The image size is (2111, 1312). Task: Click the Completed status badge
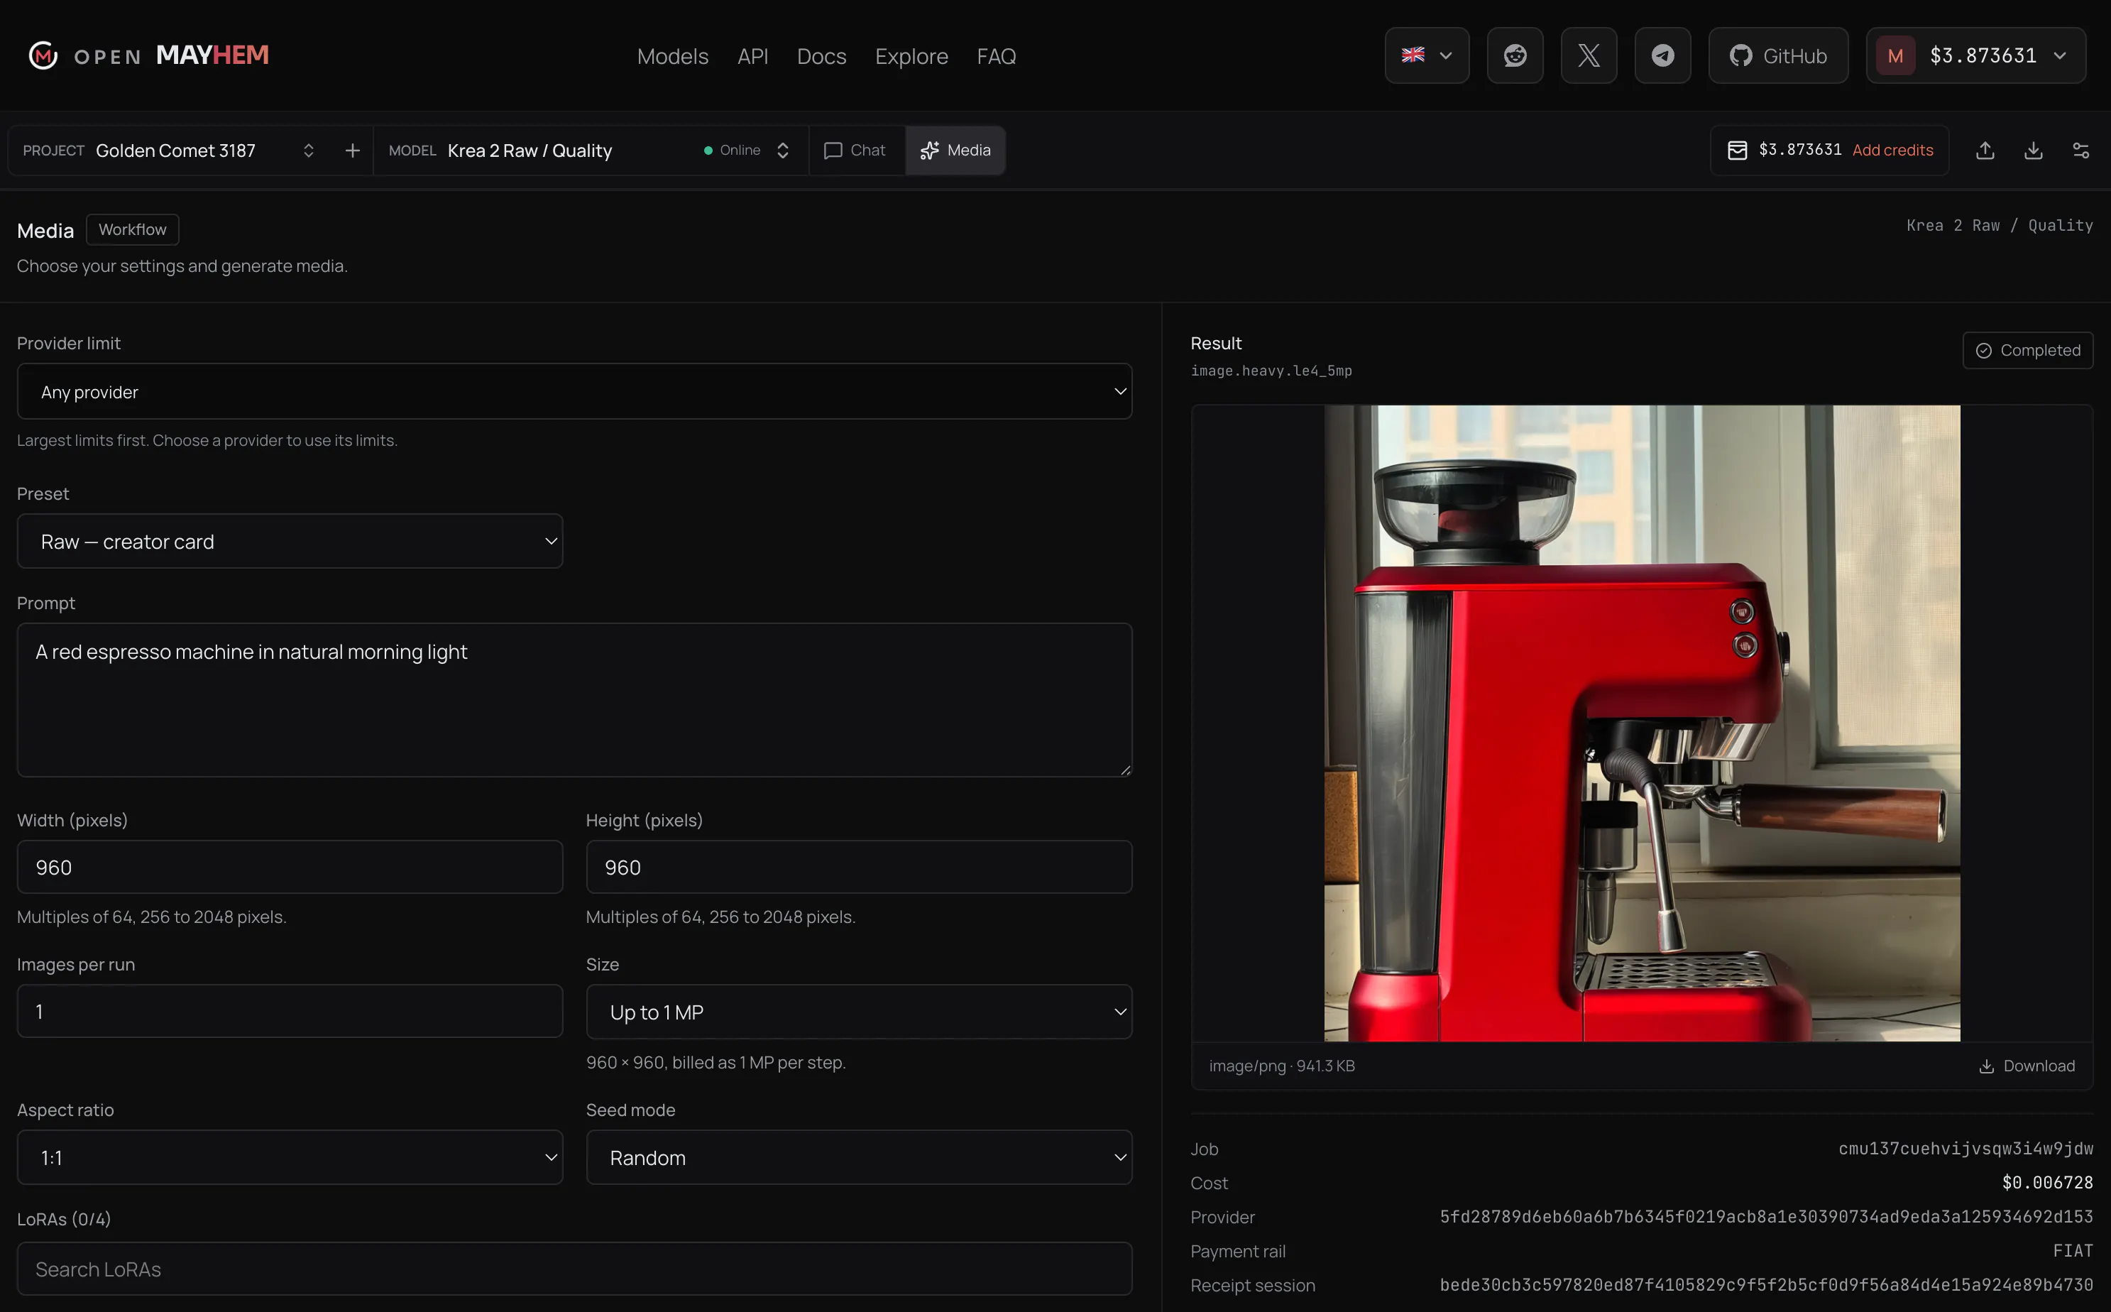tap(2028, 351)
